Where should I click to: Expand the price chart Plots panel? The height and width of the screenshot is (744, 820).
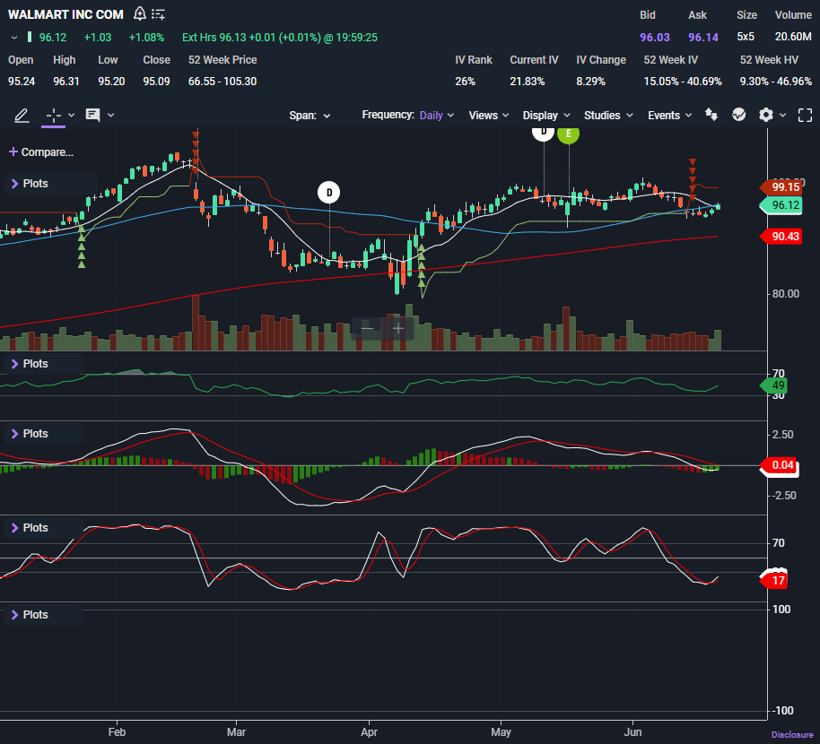click(31, 184)
